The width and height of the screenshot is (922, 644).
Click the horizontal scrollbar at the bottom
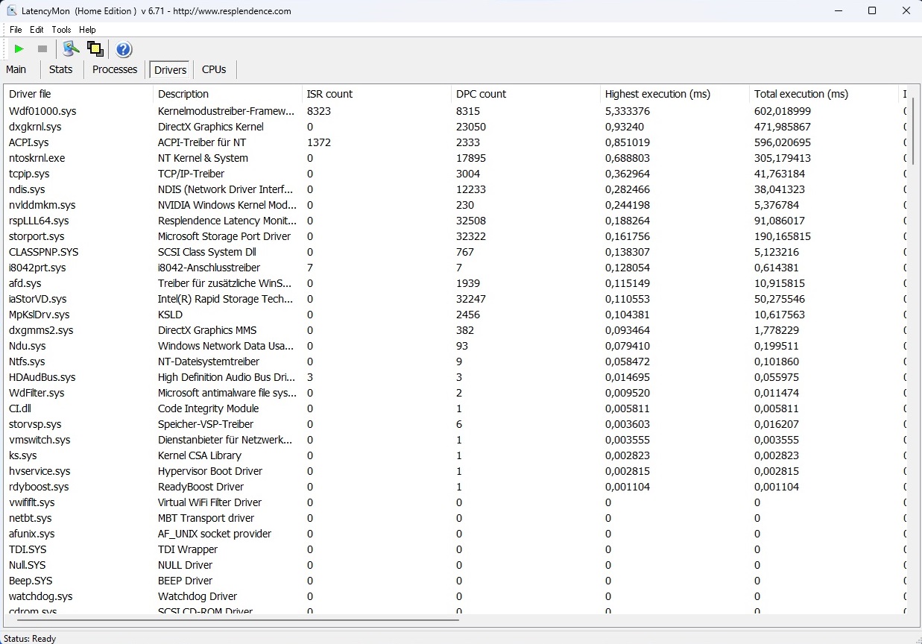coord(239,619)
